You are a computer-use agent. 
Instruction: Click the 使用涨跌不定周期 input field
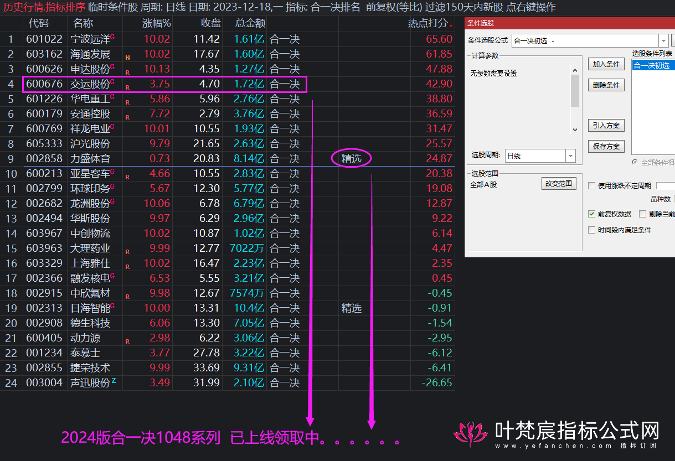click(666, 186)
